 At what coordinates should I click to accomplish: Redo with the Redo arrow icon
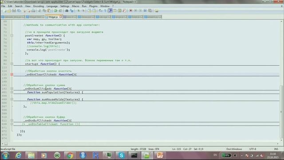coord(60,11)
